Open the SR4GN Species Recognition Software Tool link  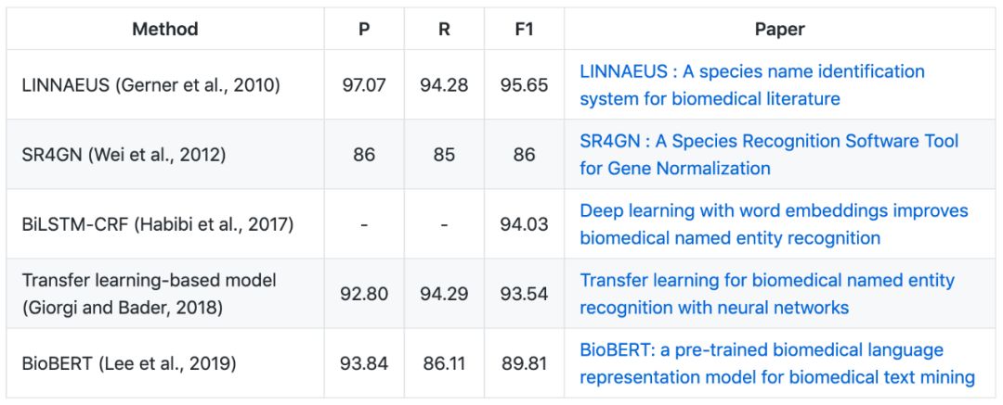769,154
